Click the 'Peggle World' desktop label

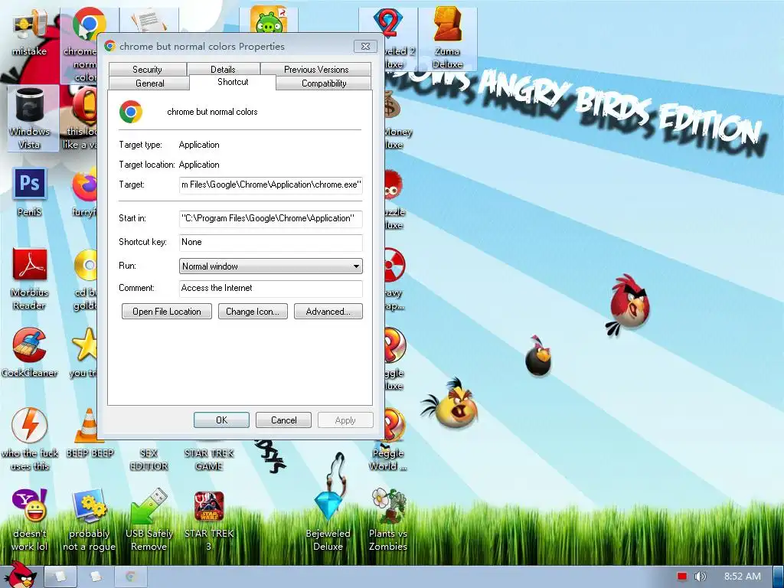coord(388,459)
